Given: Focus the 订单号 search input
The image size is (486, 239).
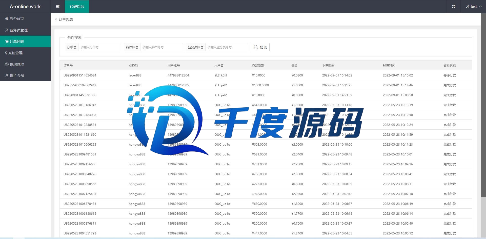Looking at the screenshot, I should click(100, 47).
